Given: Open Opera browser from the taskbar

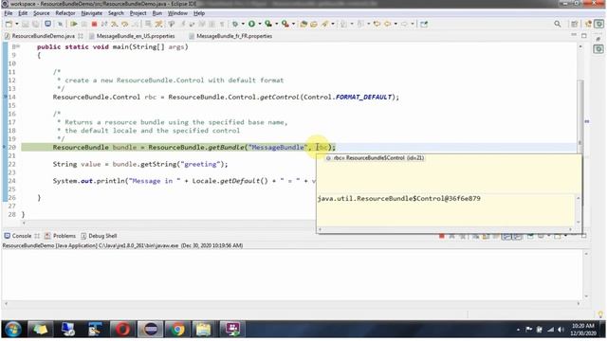Looking at the screenshot, I should pos(122,330).
